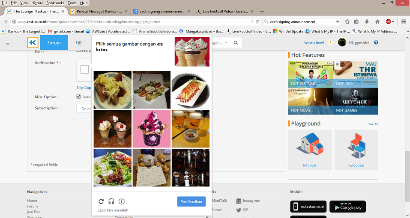
Task: Click the Kaskus logo icon
Action: tap(33, 42)
